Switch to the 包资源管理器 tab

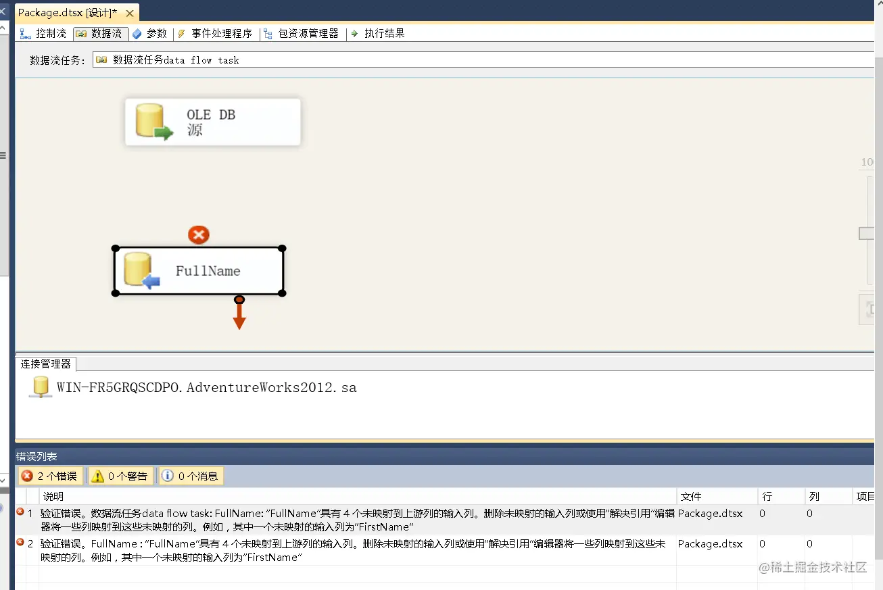[301, 33]
